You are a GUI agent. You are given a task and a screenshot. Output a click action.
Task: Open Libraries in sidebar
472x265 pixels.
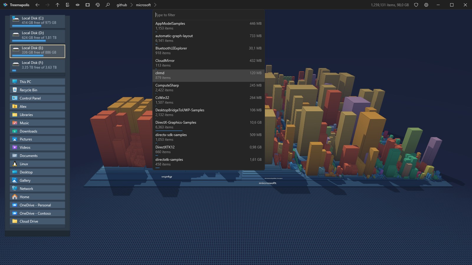point(37,115)
